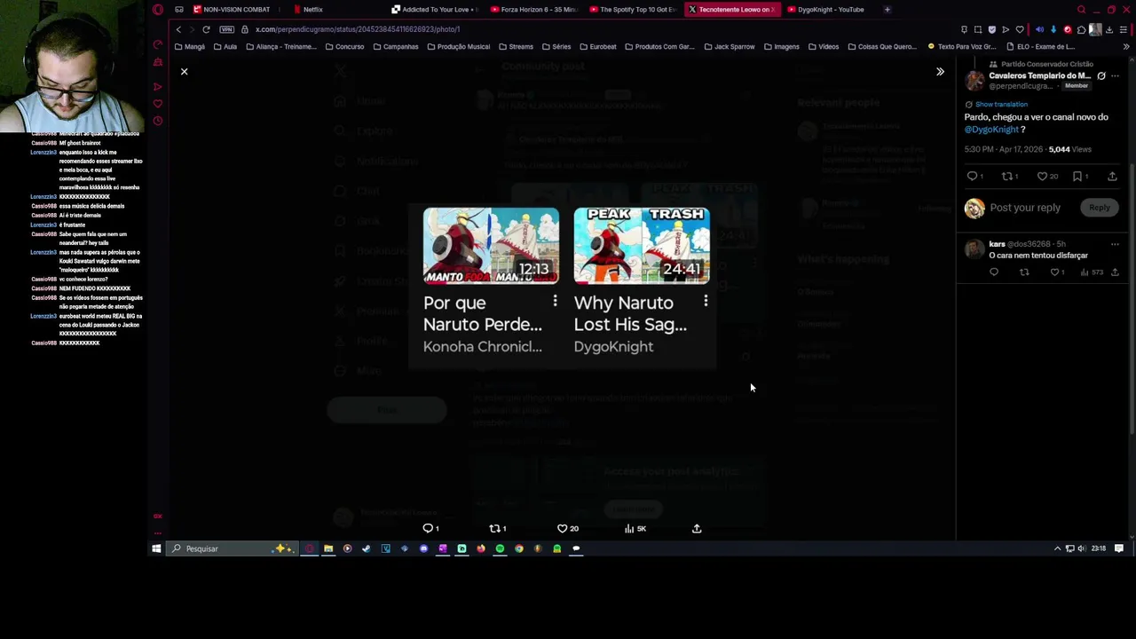
Task: Like the post under the photo
Action: pyautogui.click(x=562, y=528)
